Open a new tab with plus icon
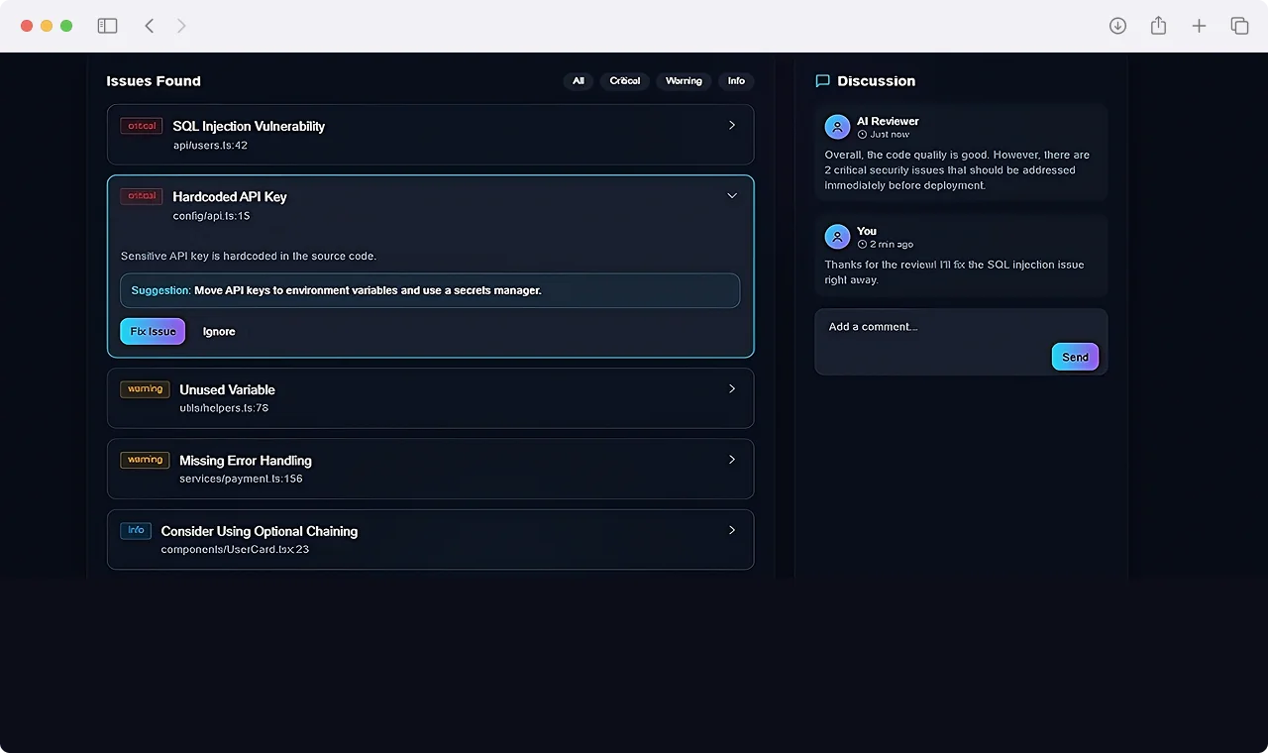1268x753 pixels. click(x=1199, y=26)
